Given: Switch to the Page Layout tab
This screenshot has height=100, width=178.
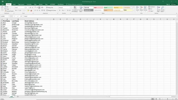Looking at the screenshot, I should pos(21,4).
